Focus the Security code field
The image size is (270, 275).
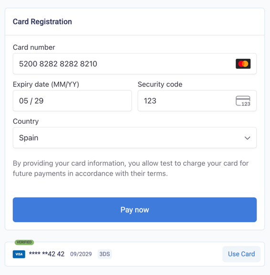[197, 101]
